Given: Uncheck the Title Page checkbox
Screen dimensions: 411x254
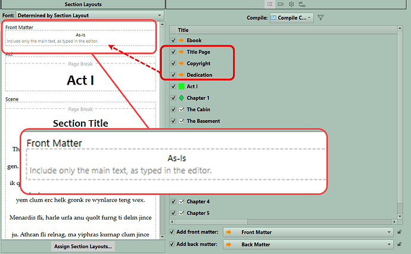Looking at the screenshot, I should 173,52.
